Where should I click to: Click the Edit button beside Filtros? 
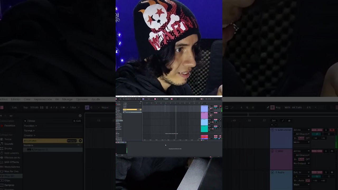140,103
